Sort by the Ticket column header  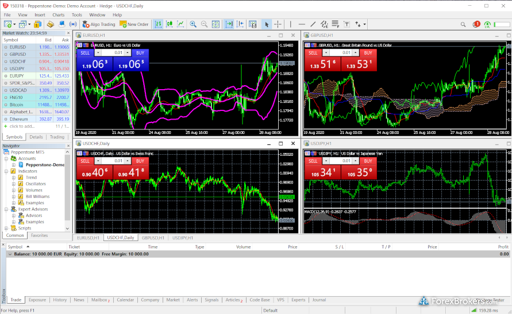[74, 247]
